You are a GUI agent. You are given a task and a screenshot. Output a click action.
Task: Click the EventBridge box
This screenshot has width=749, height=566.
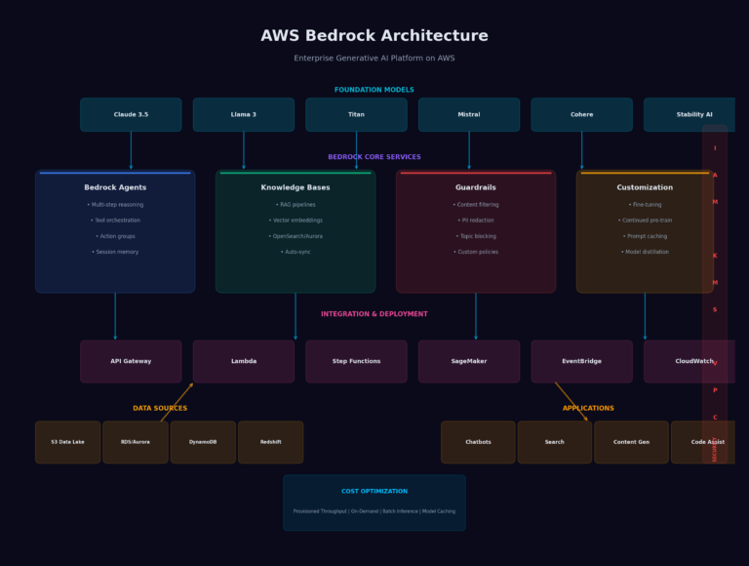point(581,361)
